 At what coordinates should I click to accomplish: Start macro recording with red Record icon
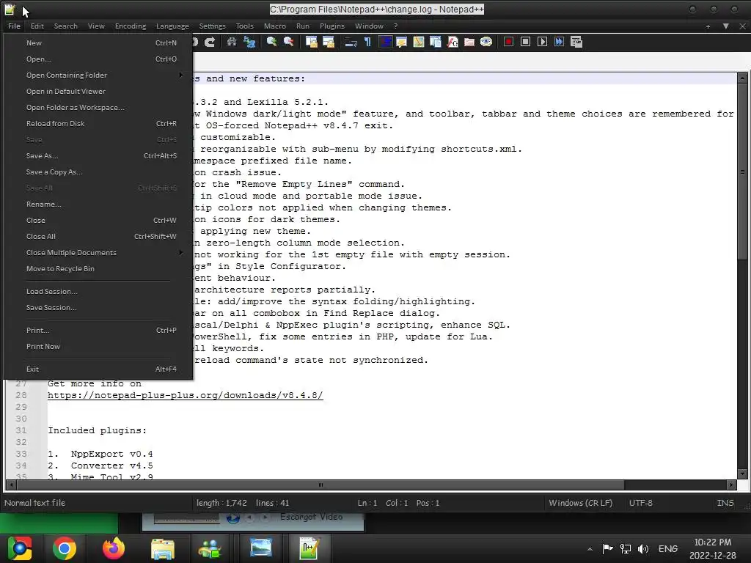[x=509, y=42]
